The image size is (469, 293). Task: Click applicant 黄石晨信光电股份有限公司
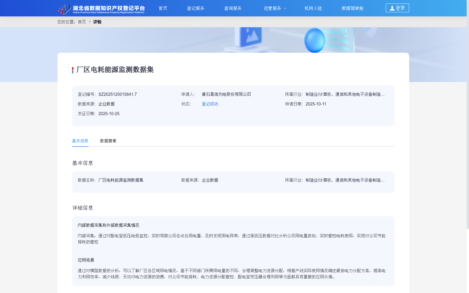coord(226,94)
